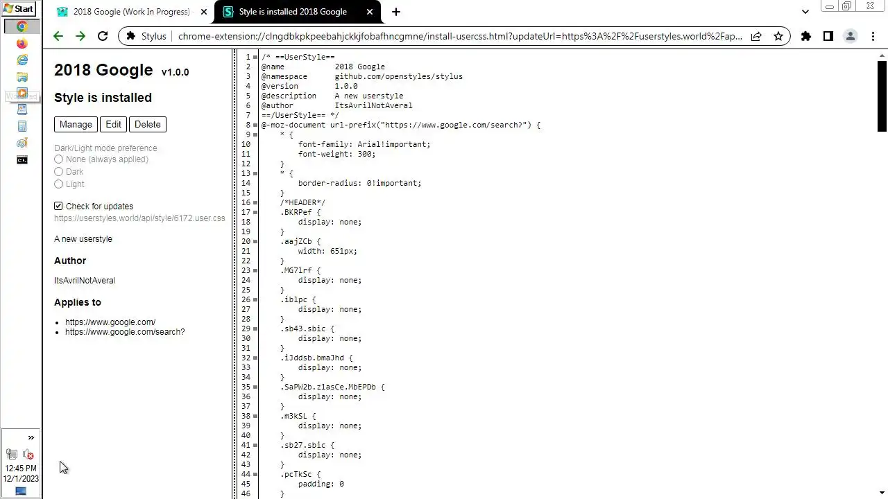
Task: Click 'https://www.google.com/' in Applies to list
Action: click(x=110, y=322)
